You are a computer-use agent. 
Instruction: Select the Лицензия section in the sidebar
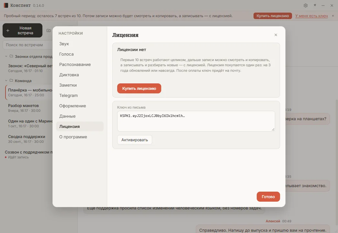(80, 126)
